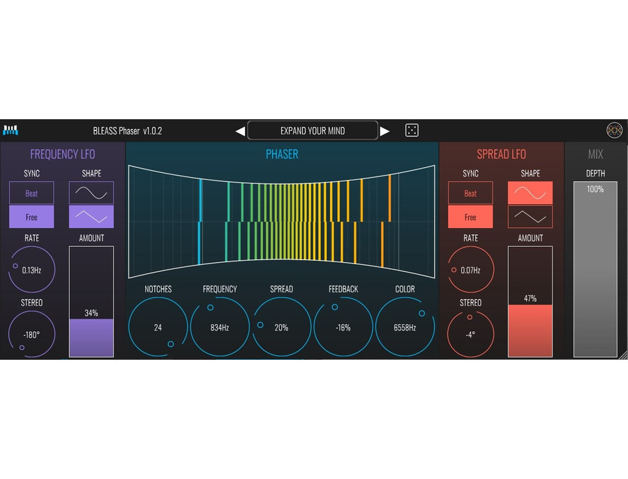Click the resize grip at plugin corner
The image size is (628, 479).
pyautogui.click(x=623, y=355)
